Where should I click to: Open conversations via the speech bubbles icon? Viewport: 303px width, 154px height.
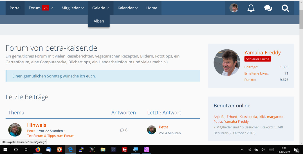(268, 8)
